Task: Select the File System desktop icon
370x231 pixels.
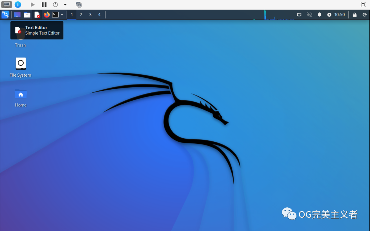Action: (x=21, y=67)
